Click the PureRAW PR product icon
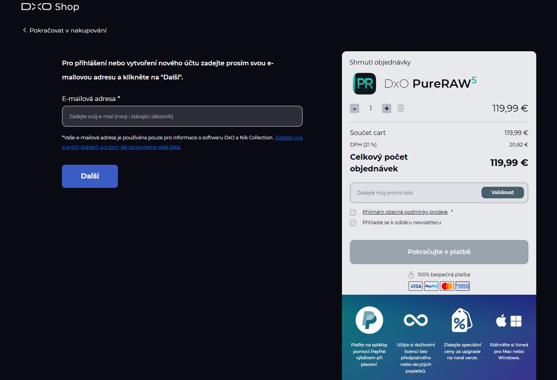Image resolution: width=557 pixels, height=380 pixels. click(364, 84)
